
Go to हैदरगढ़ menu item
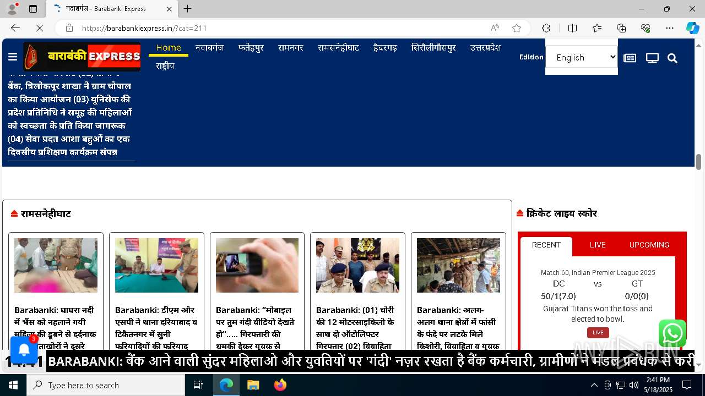tap(385, 48)
